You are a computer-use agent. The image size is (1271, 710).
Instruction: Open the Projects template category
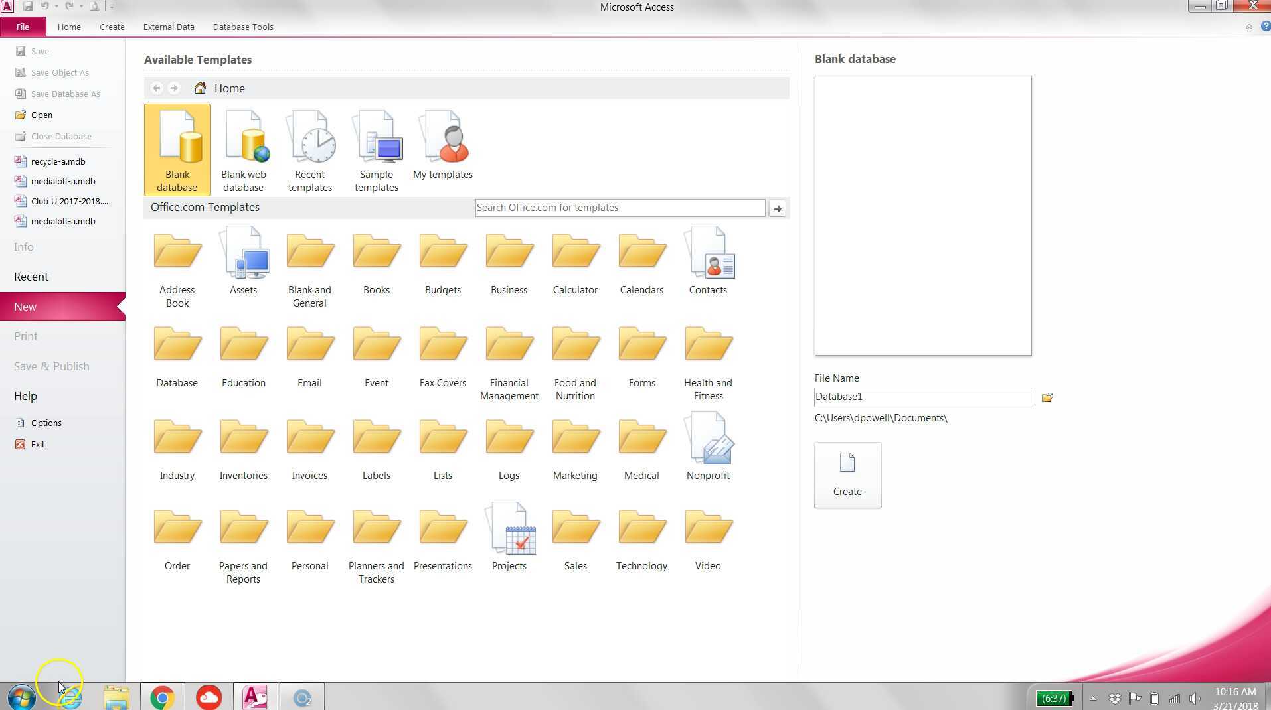point(509,537)
